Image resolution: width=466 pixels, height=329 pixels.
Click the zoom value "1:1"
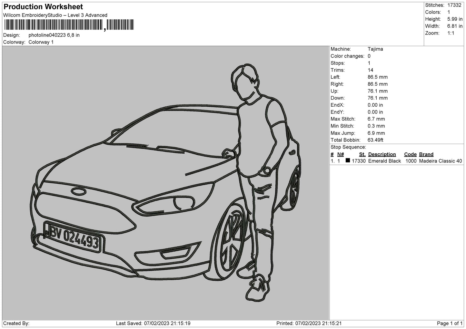click(x=451, y=33)
